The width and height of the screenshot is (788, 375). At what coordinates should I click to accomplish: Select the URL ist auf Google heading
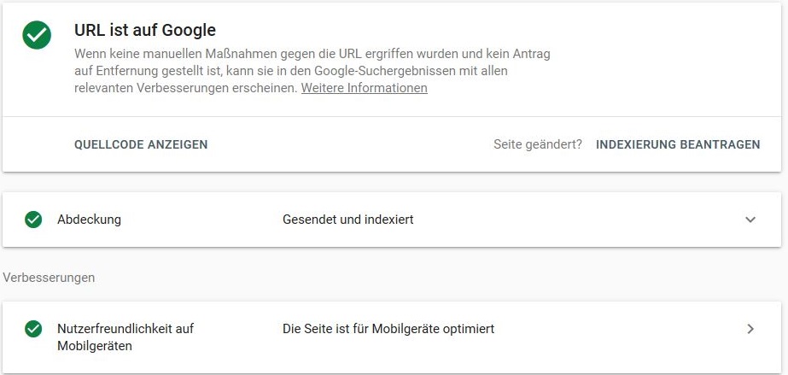point(145,30)
